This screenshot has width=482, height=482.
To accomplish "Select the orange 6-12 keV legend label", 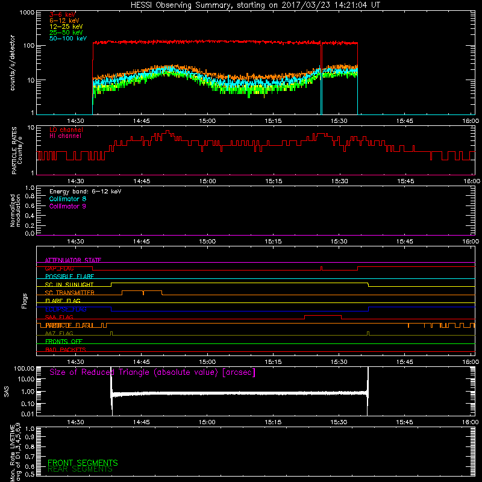I will point(64,20).
